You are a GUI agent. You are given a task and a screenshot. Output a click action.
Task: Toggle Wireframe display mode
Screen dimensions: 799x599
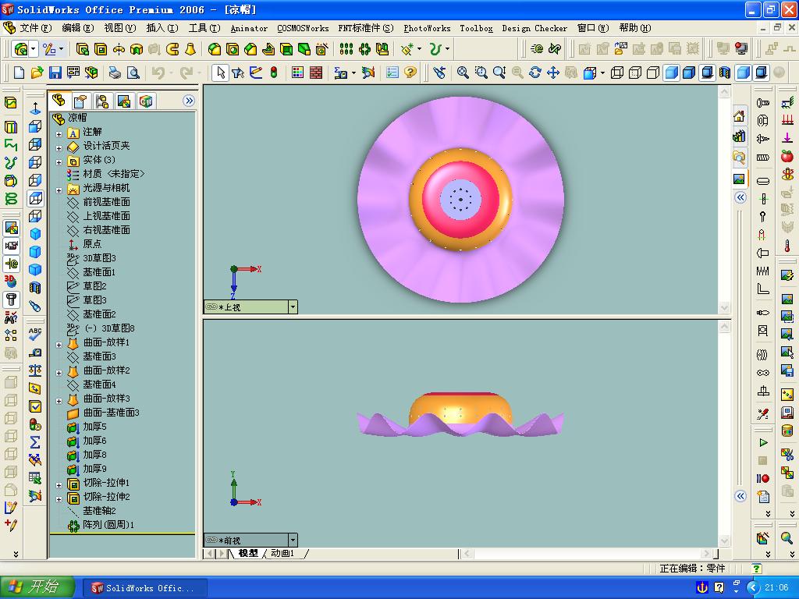click(617, 73)
